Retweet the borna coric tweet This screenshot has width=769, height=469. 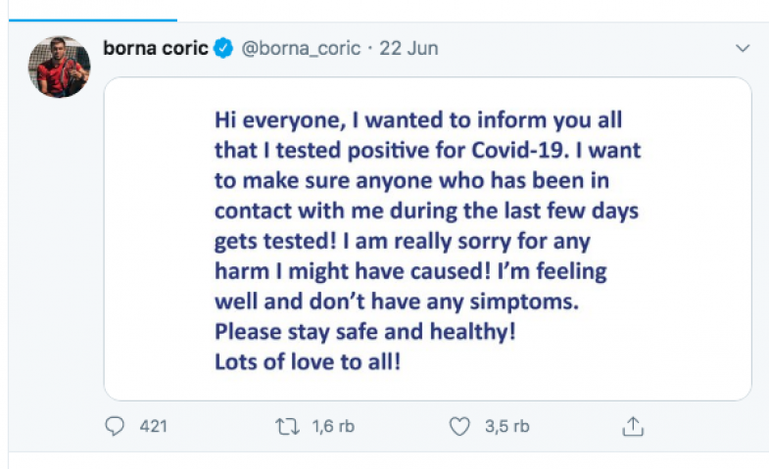[x=289, y=426]
